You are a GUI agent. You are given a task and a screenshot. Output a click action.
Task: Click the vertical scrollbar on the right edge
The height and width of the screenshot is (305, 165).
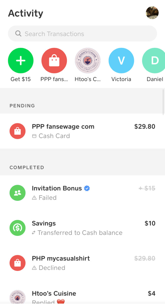(163, 102)
